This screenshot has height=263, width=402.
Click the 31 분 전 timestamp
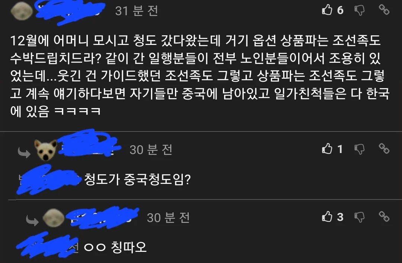pos(137,11)
